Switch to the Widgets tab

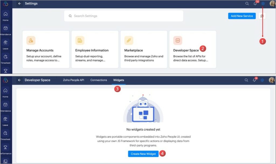(119, 80)
